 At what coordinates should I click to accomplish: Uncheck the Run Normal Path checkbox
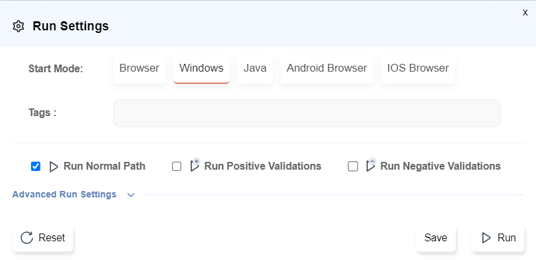pyautogui.click(x=36, y=166)
